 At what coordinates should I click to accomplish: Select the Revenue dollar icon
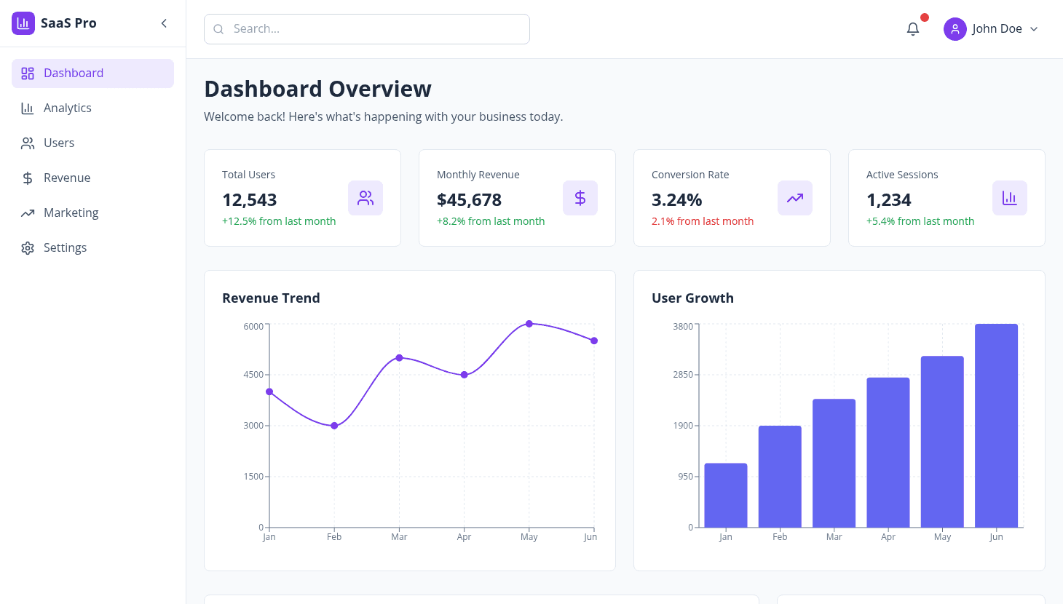[x=28, y=178]
